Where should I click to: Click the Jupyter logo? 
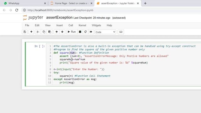(33, 18)
